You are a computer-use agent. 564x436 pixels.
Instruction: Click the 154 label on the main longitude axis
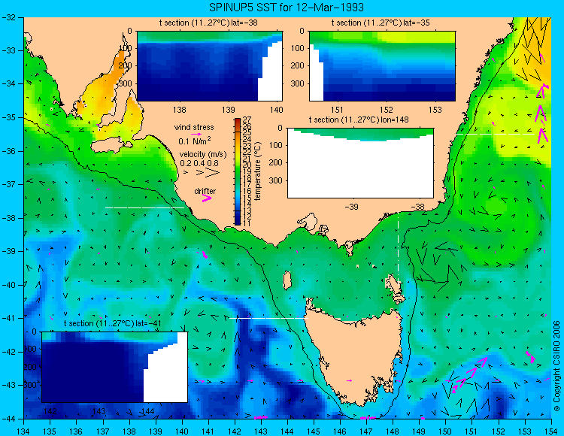coord(550,431)
